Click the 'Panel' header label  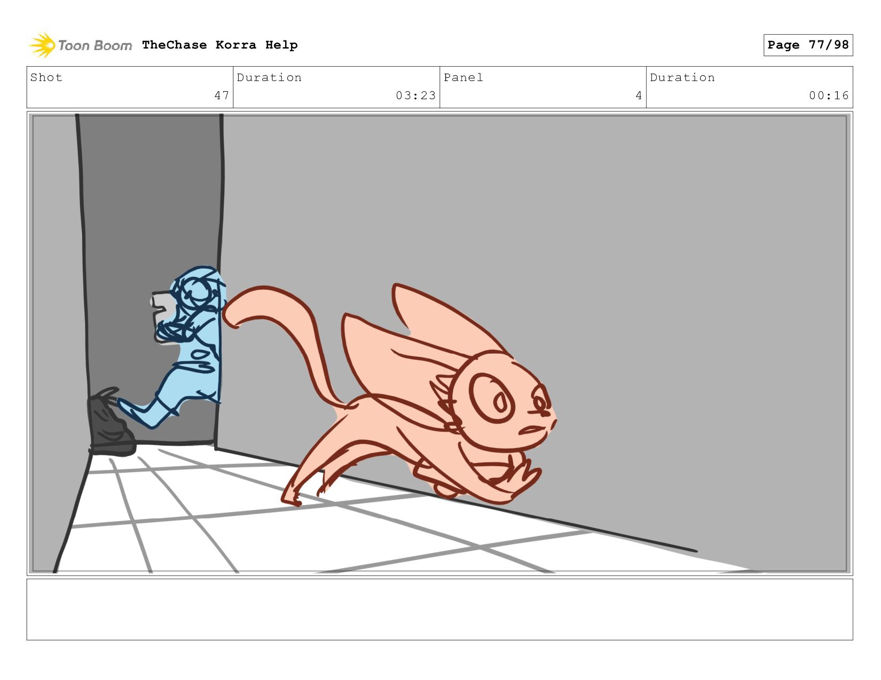(x=463, y=77)
